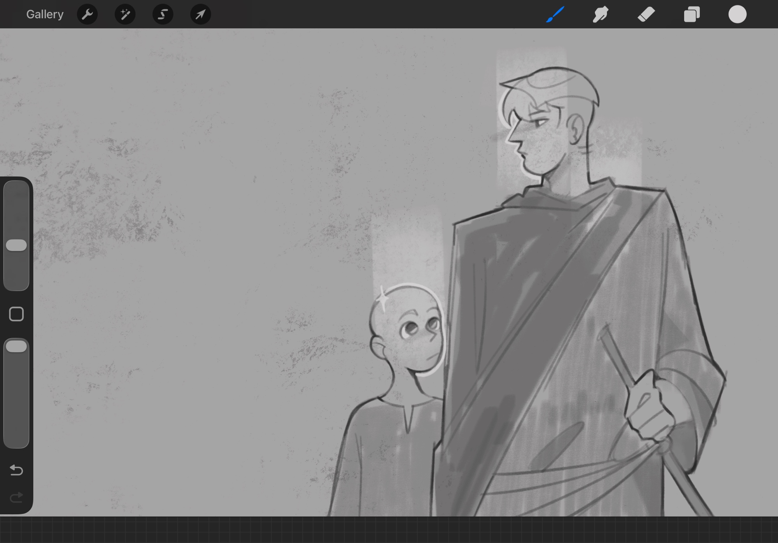Activate the Selection S-shaped tool
Screen dimensions: 778x543
click(163, 14)
